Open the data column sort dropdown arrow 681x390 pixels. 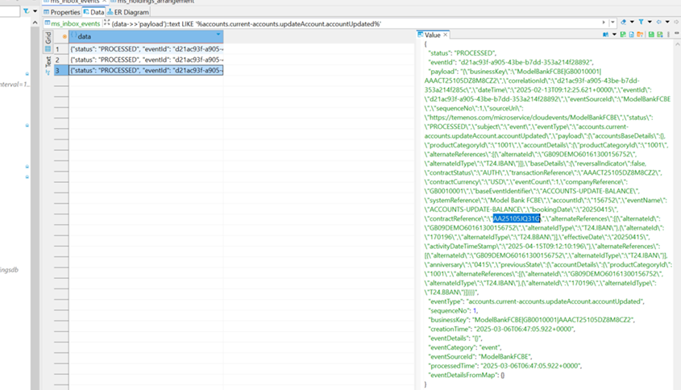218,36
